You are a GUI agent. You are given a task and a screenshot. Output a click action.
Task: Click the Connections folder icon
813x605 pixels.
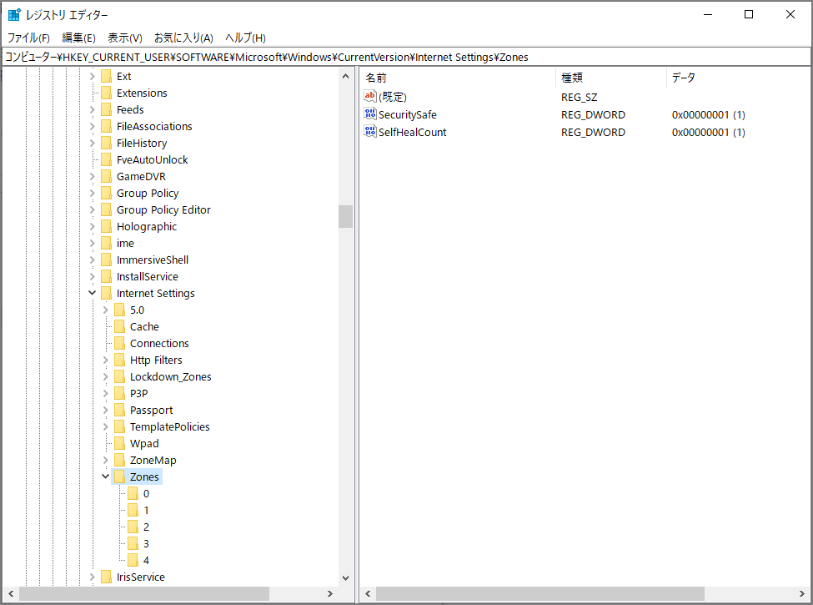coord(120,344)
